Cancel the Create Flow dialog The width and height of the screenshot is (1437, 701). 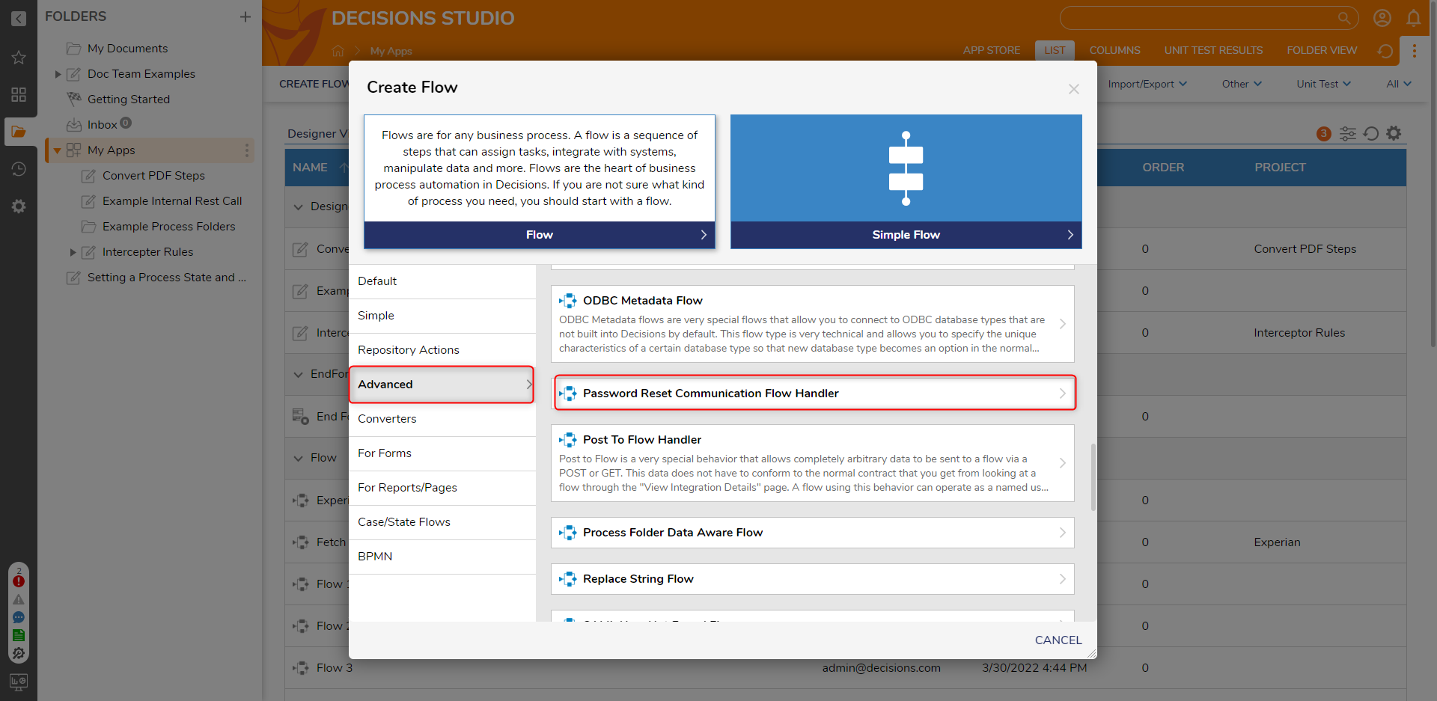(1058, 640)
